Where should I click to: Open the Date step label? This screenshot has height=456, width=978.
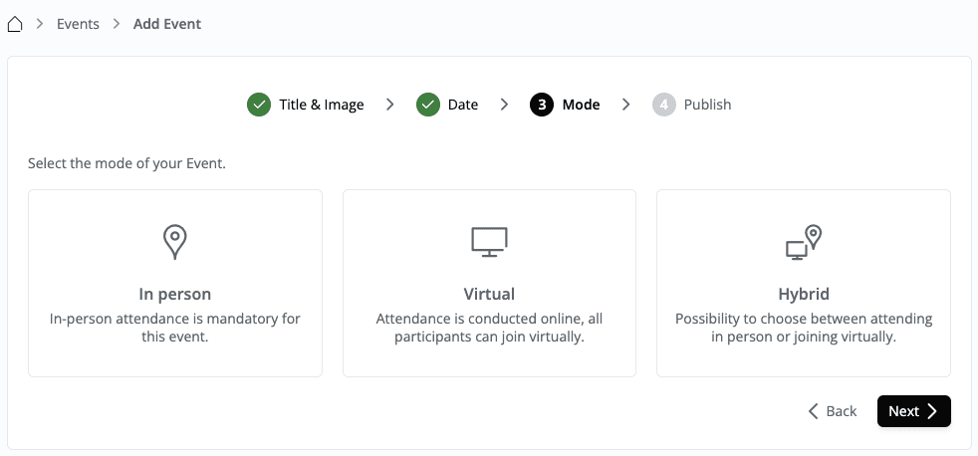[x=463, y=105]
